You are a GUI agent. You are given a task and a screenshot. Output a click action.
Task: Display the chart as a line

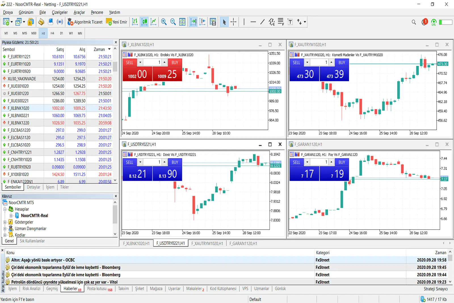point(154,22)
